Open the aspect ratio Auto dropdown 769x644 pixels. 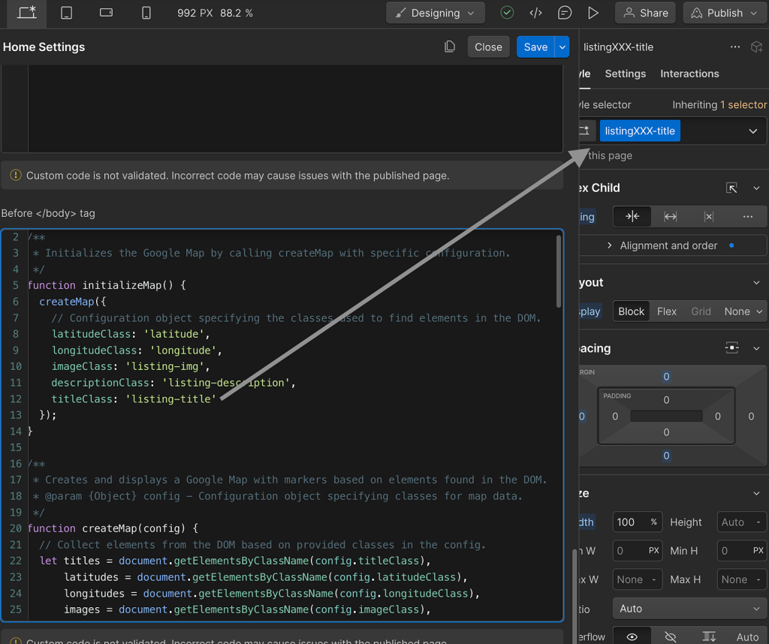689,609
